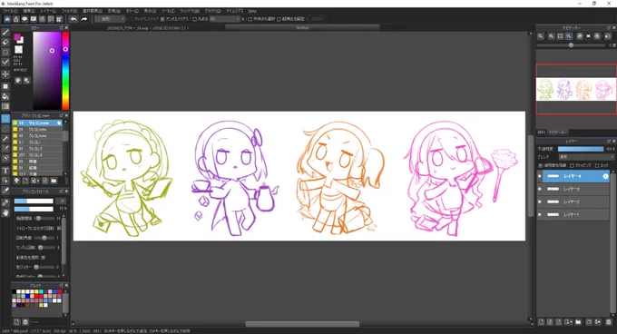The image size is (617, 334).
Task: Switch to the 資料 tab under the navigator
Action: point(541,133)
